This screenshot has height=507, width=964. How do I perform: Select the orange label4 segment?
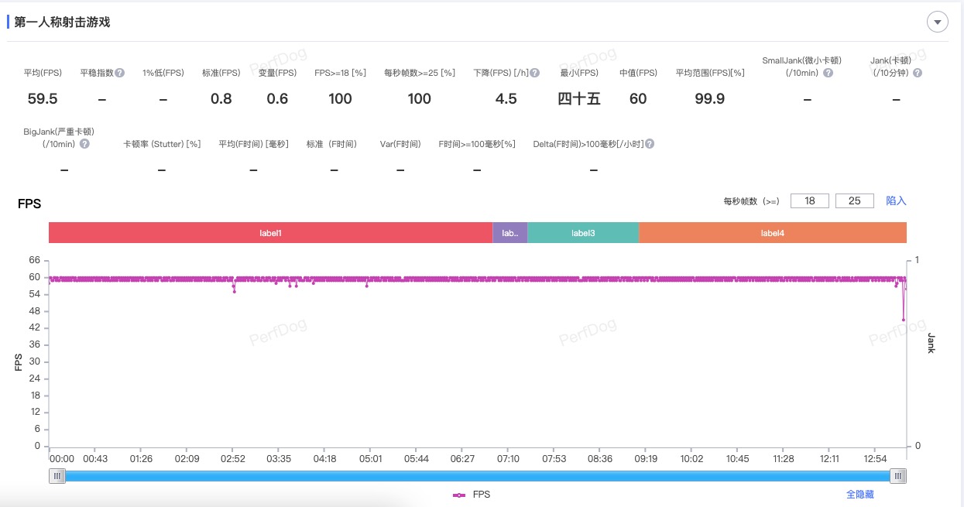(x=772, y=233)
